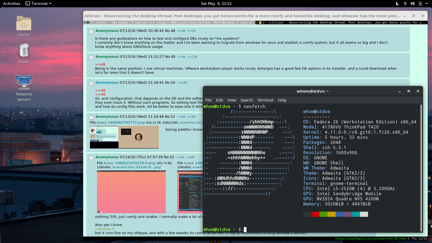Check the checkbox for post No.48
The height and width of the screenshot is (243, 432).
click(x=91, y=32)
